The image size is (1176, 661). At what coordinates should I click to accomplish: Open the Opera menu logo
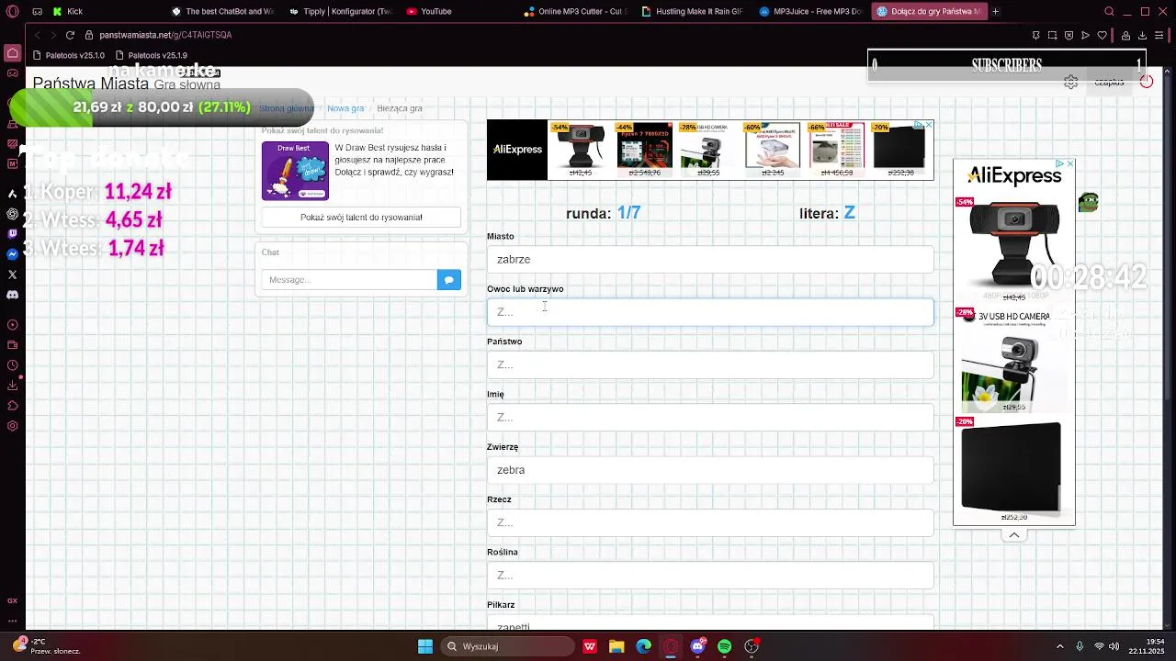[13, 11]
